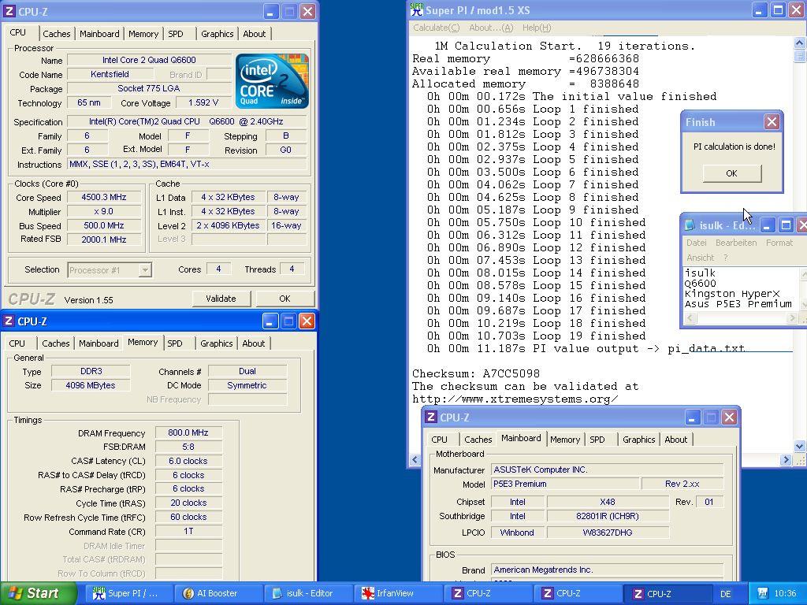Close the Finish dialog with the X
Viewport: 807px width, 605px height.
[x=772, y=122]
